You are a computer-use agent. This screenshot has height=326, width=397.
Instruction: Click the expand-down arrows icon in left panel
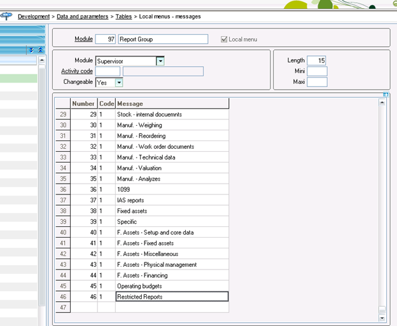(x=31, y=50)
